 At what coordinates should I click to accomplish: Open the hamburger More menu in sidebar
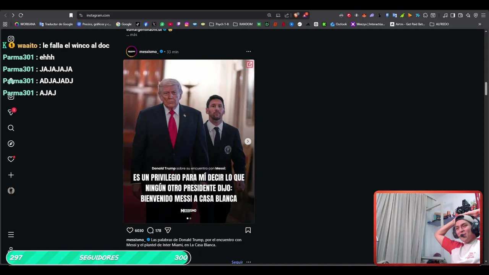pyautogui.click(x=11, y=235)
